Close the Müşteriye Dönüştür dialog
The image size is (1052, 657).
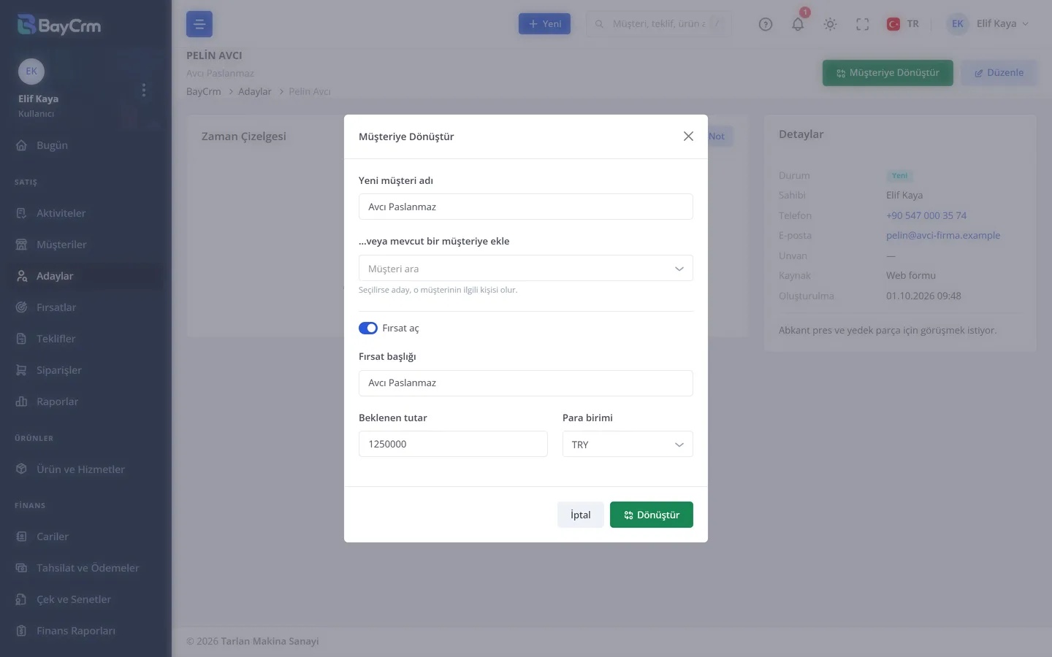click(688, 137)
